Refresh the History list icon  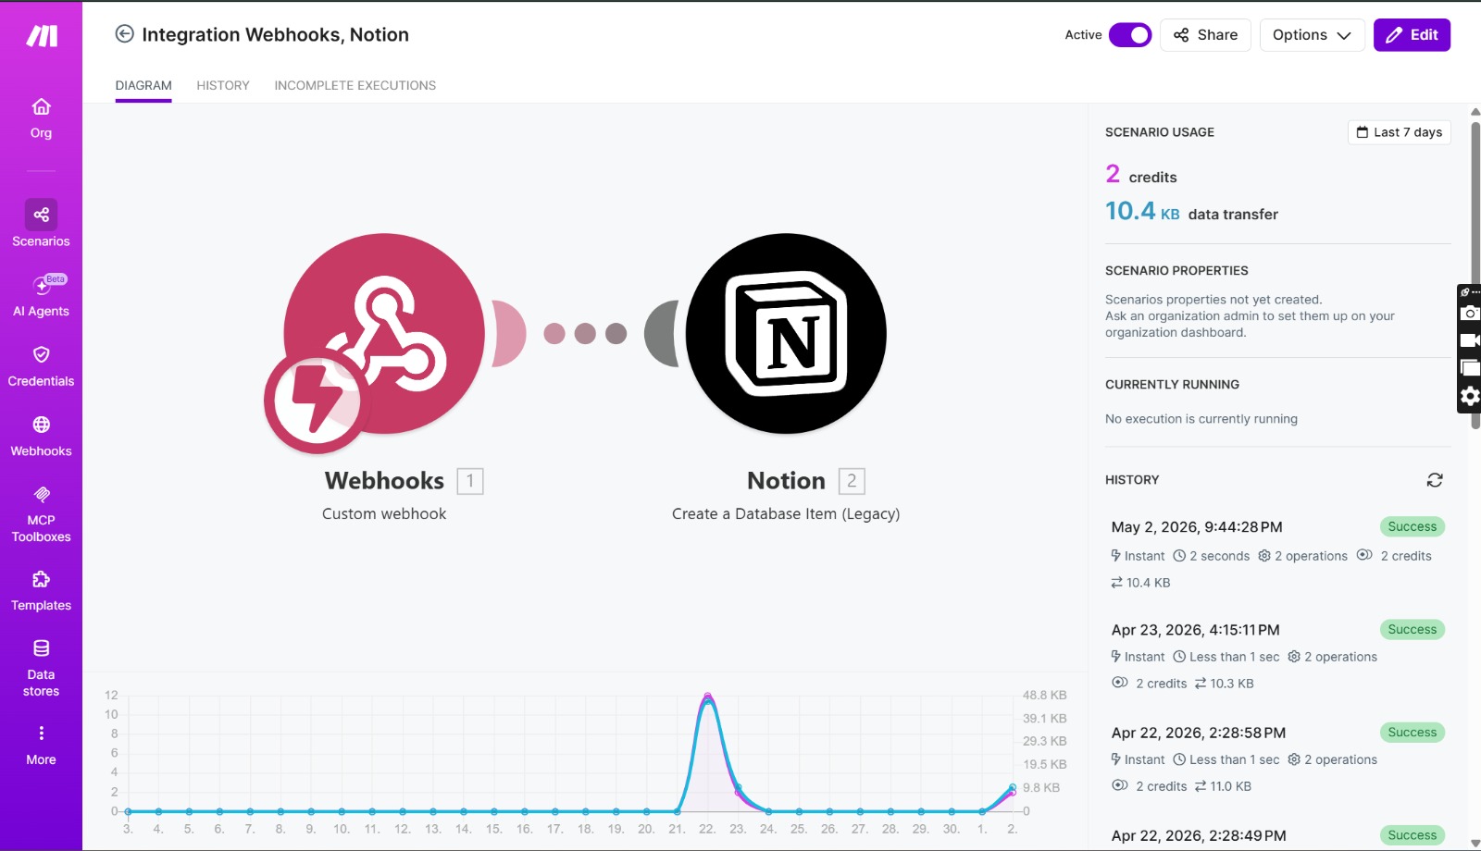click(x=1435, y=480)
